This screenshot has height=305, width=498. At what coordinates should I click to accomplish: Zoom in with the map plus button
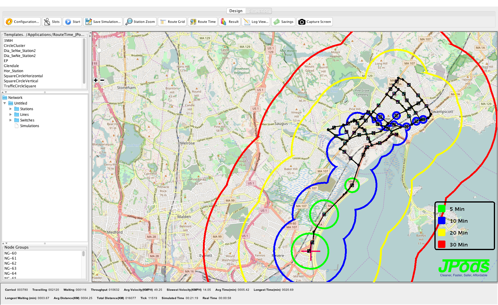96,80
